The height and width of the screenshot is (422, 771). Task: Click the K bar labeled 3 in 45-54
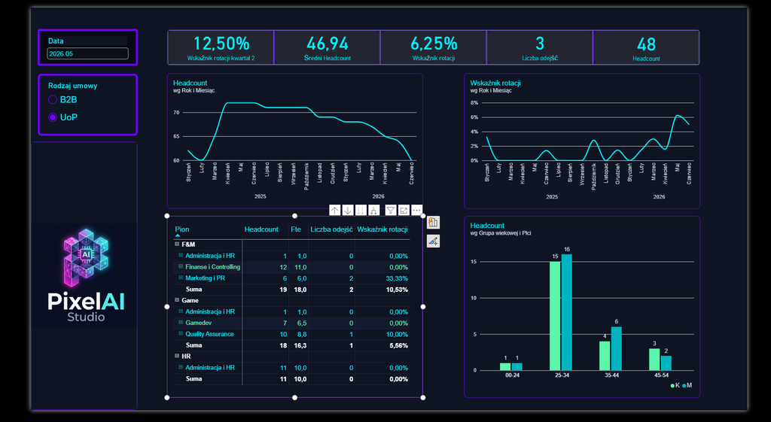(x=654, y=360)
